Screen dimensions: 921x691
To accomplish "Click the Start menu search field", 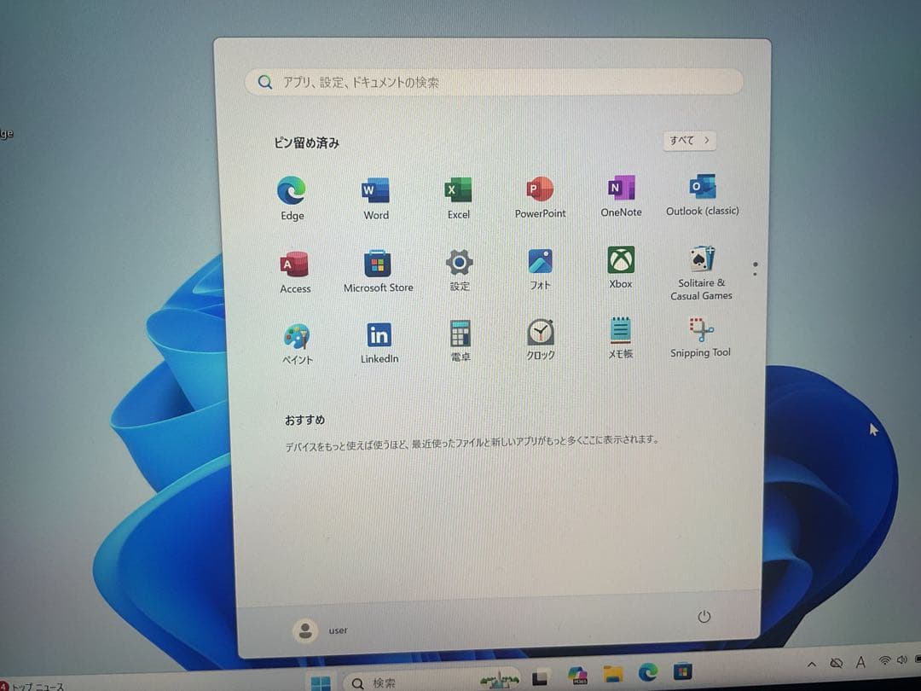I will [x=495, y=83].
